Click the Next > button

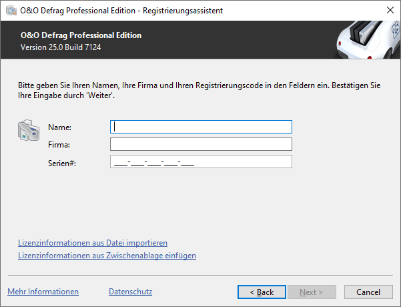312,292
